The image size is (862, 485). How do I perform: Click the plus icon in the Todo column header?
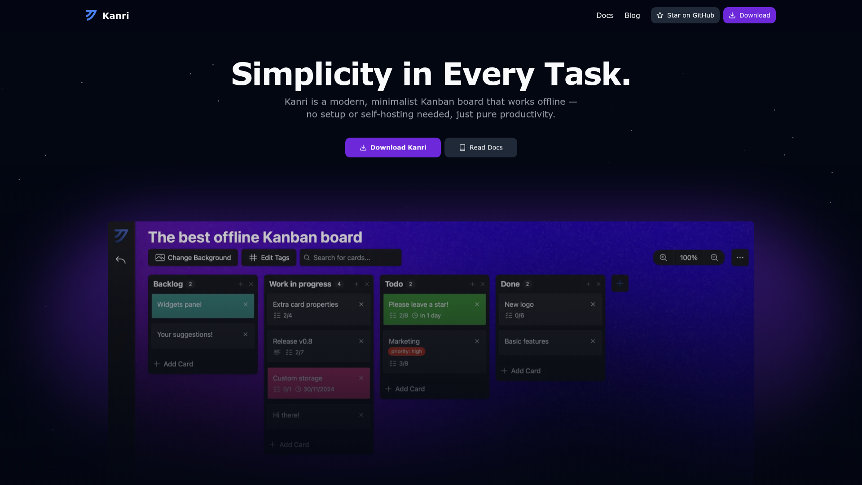(x=472, y=284)
